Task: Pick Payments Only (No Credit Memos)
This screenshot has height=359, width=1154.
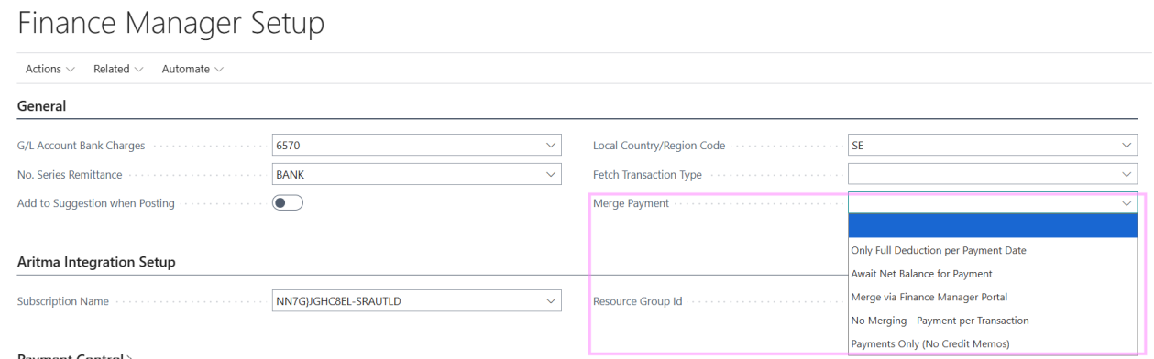Action: click(993, 343)
